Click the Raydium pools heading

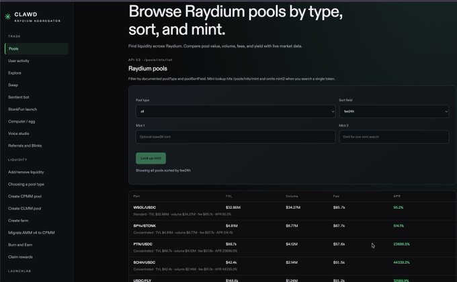(x=148, y=68)
